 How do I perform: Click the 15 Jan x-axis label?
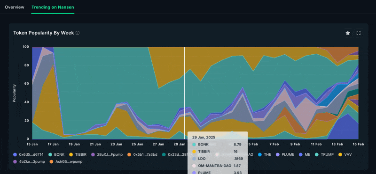[32, 144]
